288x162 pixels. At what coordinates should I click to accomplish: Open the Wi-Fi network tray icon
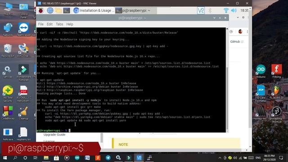(x=226, y=10)
